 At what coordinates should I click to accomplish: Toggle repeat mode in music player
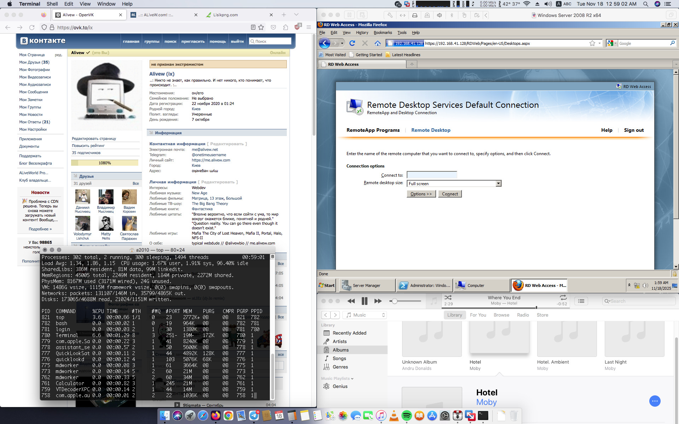click(x=563, y=298)
